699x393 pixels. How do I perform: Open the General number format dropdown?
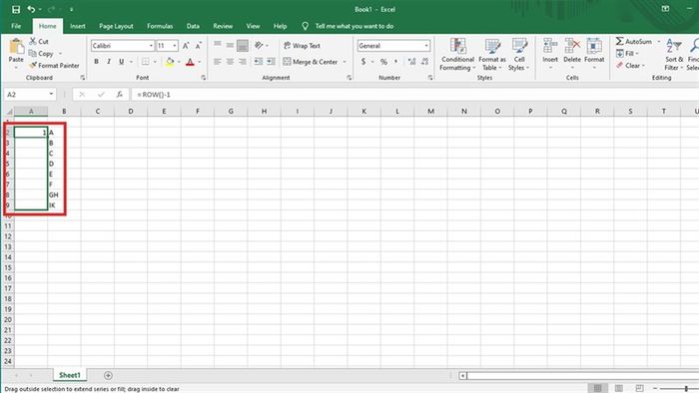click(426, 46)
